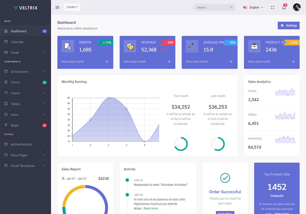The image size is (306, 214).
Task: Click the Product Sold briefcase icon
Action: pyautogui.click(x=254, y=46)
